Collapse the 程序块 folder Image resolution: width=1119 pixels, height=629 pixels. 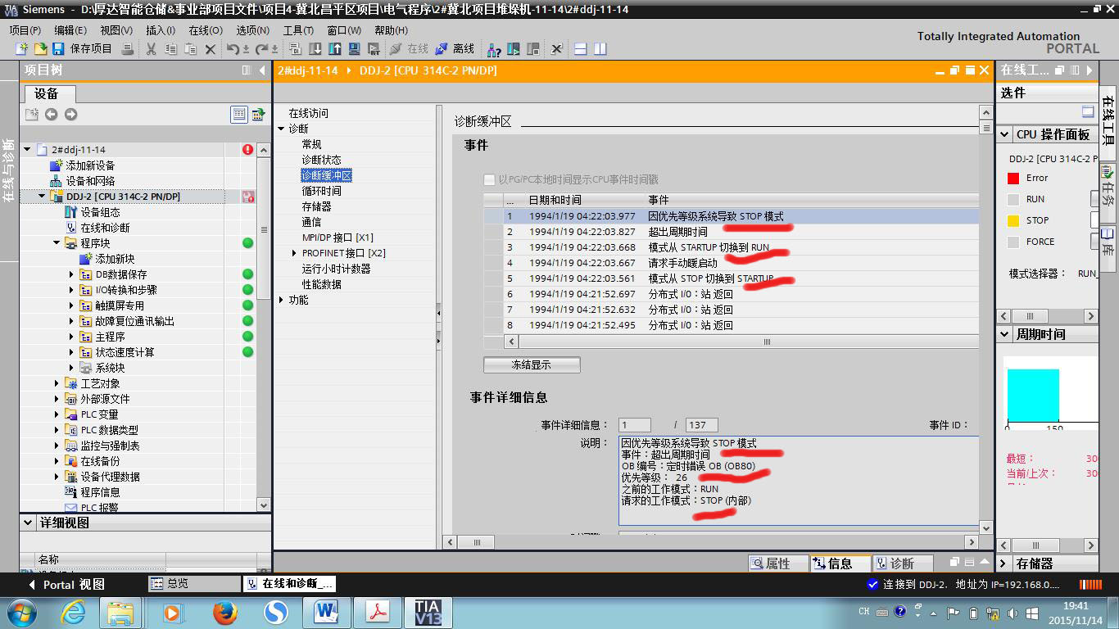point(57,243)
